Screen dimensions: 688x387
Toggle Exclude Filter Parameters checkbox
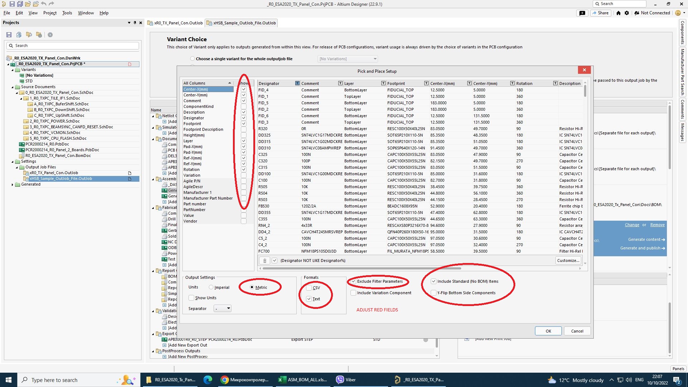353,281
